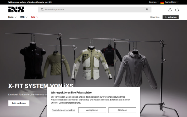The height and width of the screenshot is (117, 187).
Task: Expand the Sale menu
Action: 35,17
